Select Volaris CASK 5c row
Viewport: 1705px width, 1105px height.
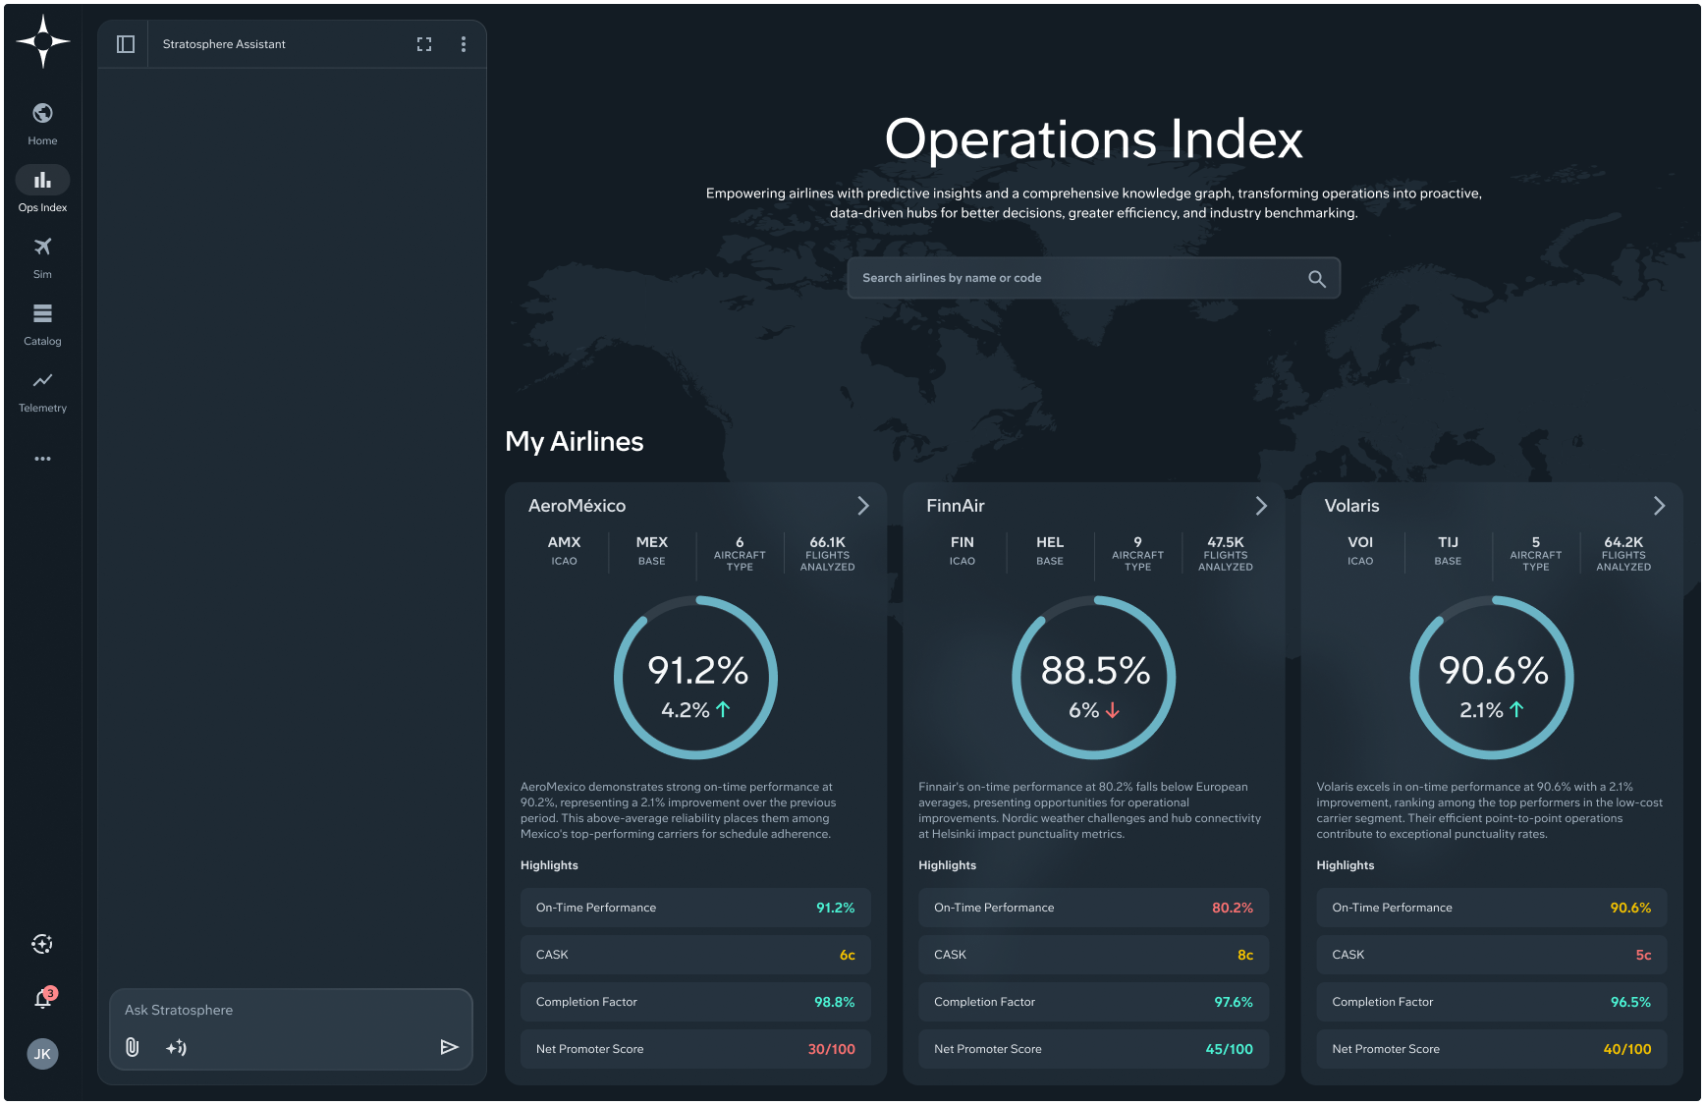(1491, 955)
